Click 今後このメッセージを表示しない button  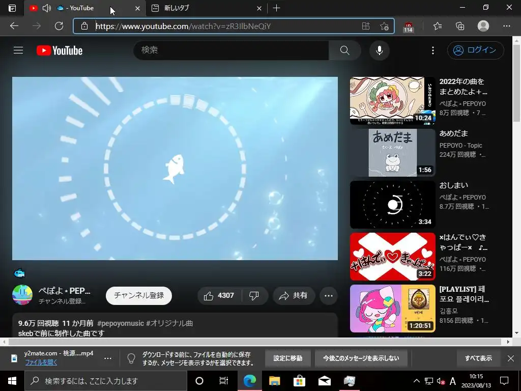[361, 358]
